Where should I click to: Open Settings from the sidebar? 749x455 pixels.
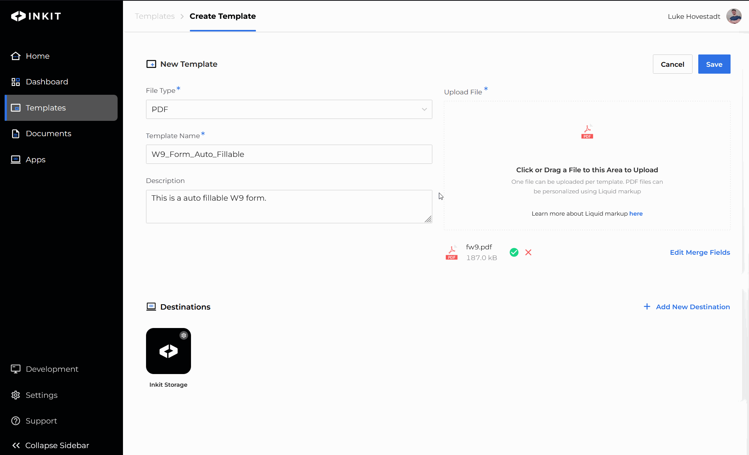point(41,395)
